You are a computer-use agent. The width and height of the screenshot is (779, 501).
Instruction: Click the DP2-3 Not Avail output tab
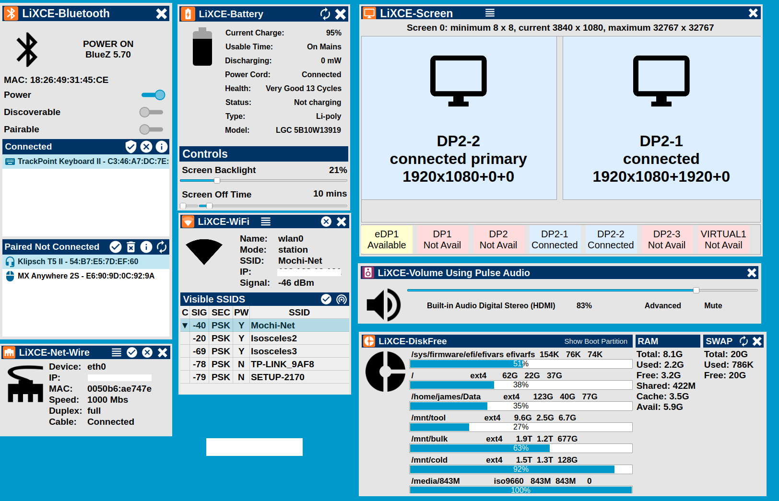667,240
